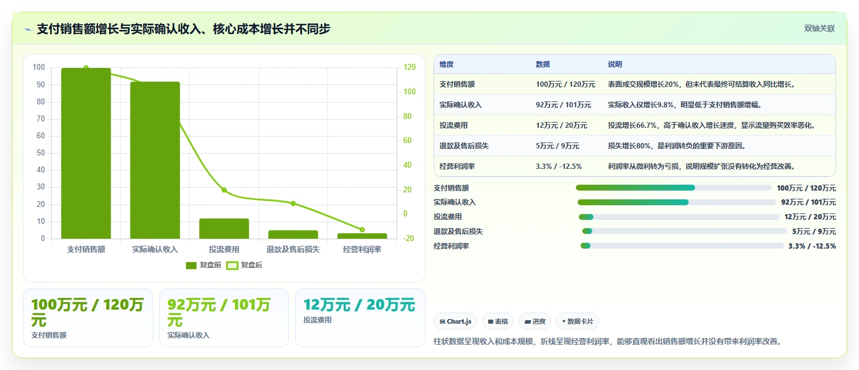The height and width of the screenshot is (370, 859).
Task: Open the 100万元 / 120万元 data card
Action: click(88, 318)
